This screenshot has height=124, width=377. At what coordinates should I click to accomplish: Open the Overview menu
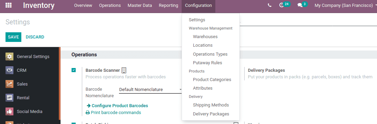(x=83, y=5)
